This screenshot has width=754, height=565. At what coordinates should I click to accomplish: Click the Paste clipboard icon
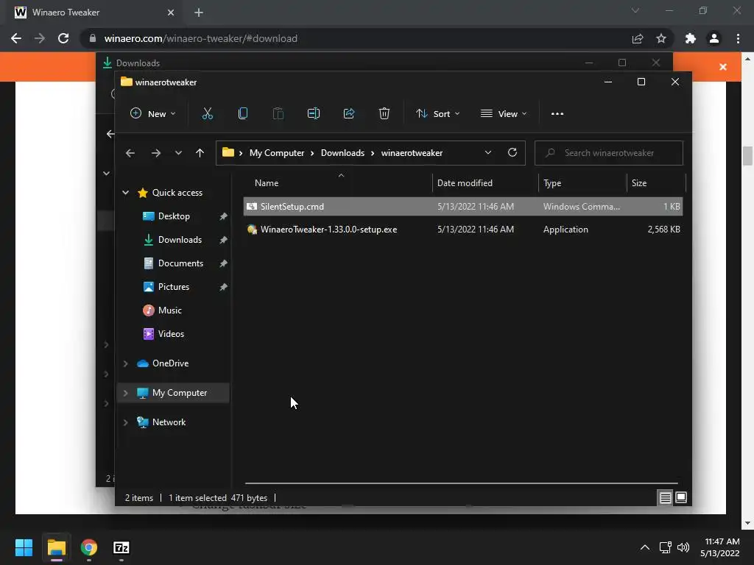[x=278, y=114]
